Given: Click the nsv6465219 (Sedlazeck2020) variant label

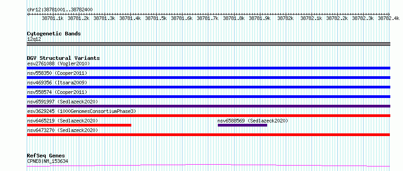Looking at the screenshot, I should pos(62,121).
